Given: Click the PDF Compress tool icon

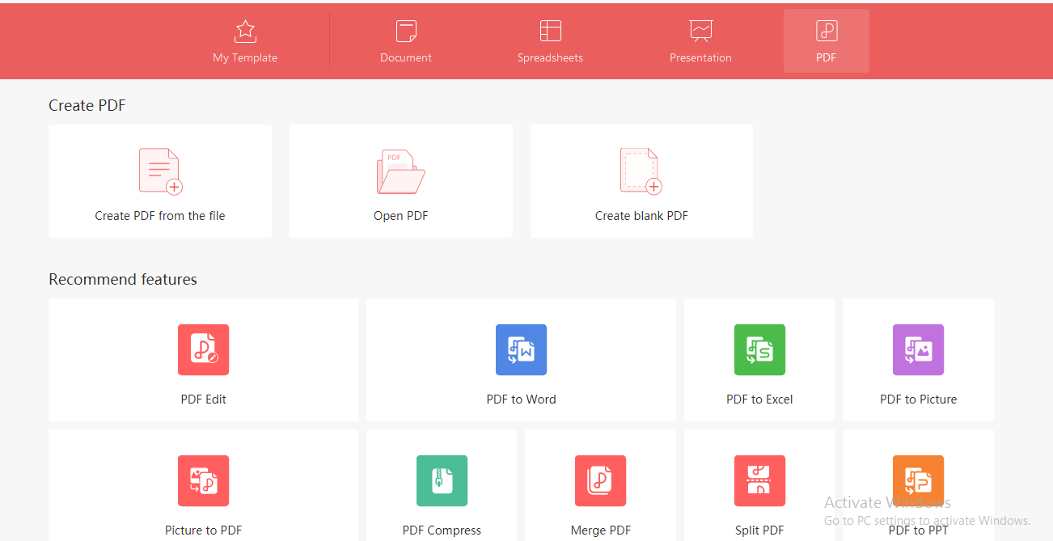Looking at the screenshot, I should coord(441,481).
